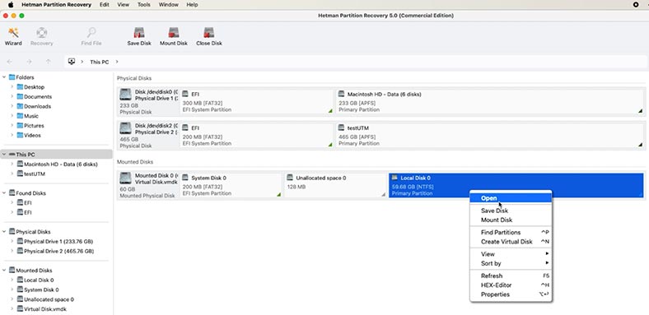Go forward with the right arrow
The width and height of the screenshot is (649, 315).
[29, 62]
